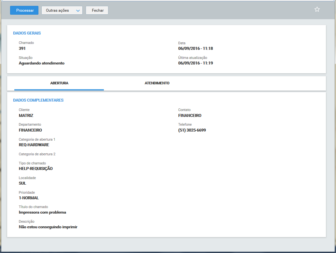The height and width of the screenshot is (253, 336).
Task: Click the Contato value FINANCEIRO
Action: tap(190, 116)
